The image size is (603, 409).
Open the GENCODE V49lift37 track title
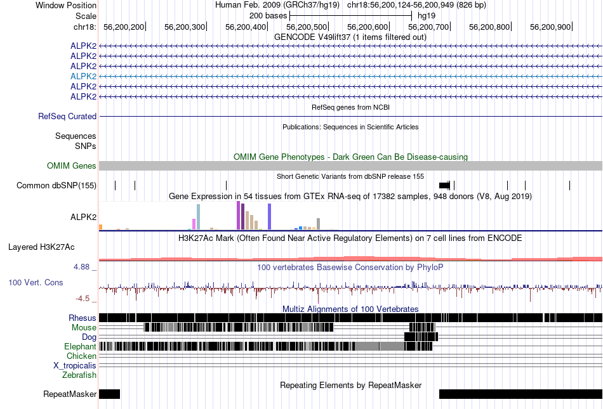click(x=350, y=37)
